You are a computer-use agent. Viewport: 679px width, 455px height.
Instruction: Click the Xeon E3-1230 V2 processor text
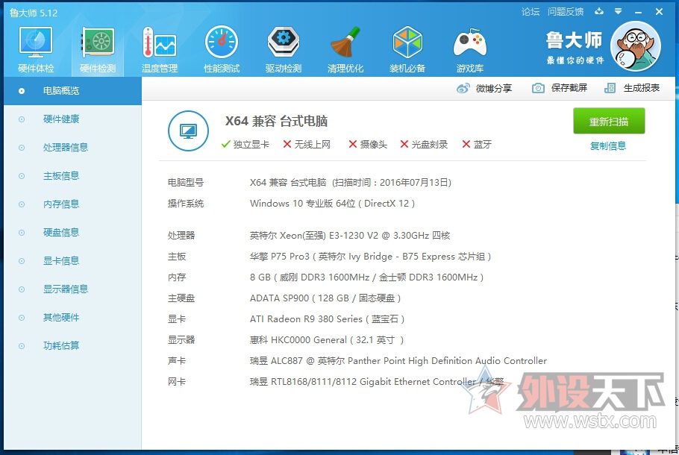(350, 236)
